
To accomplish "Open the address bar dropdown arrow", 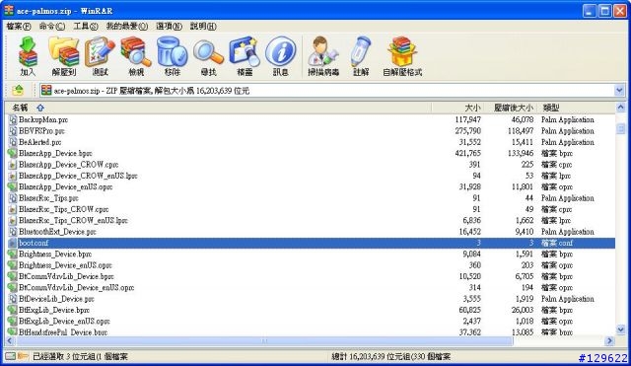I will [619, 90].
